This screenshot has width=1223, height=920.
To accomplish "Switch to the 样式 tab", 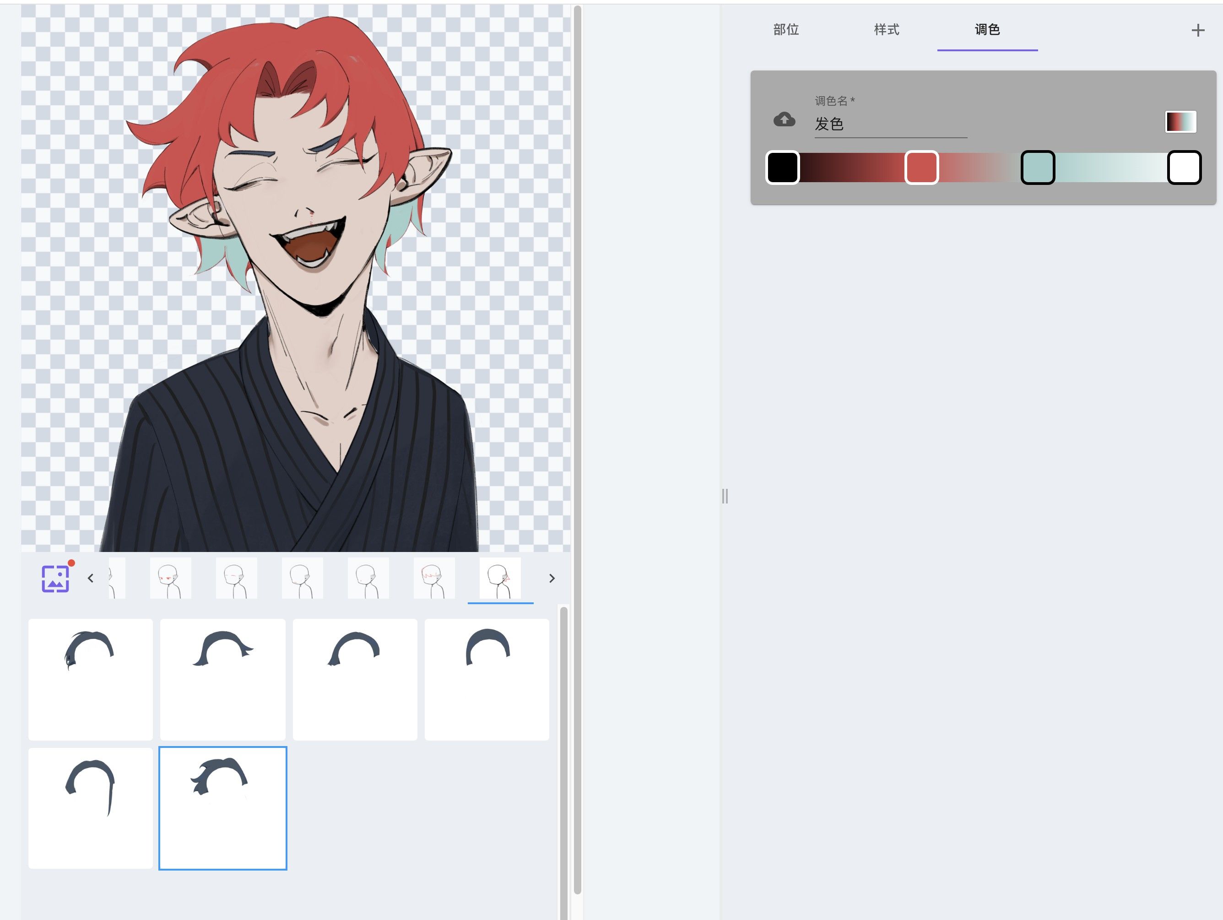I will 886,30.
